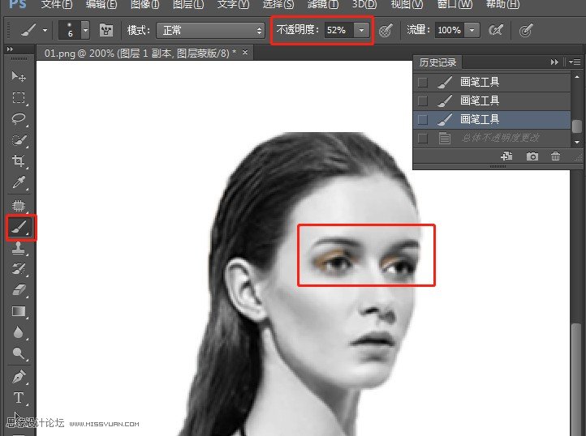The image size is (586, 436).
Task: Click the 52% opacity value field
Action: pyautogui.click(x=338, y=30)
